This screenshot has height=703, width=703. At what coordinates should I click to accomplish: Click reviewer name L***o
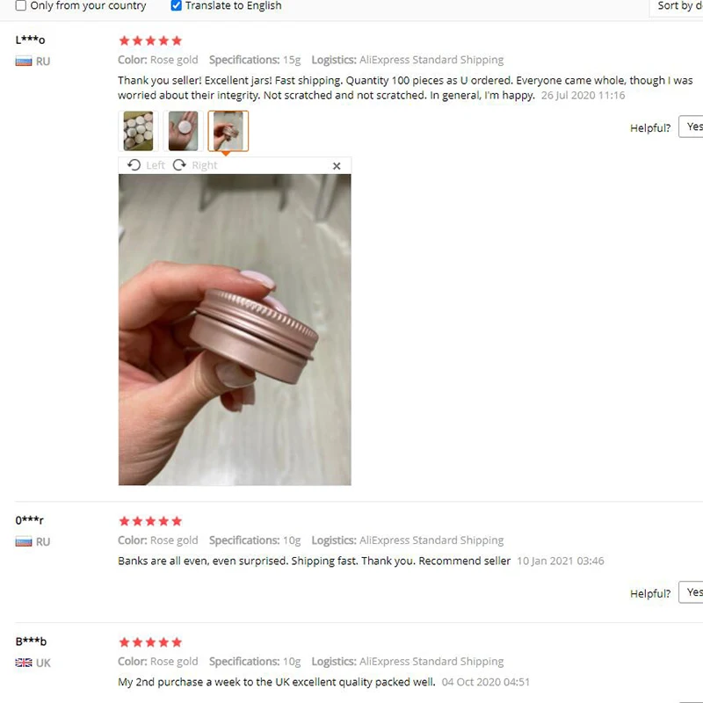[x=30, y=40]
